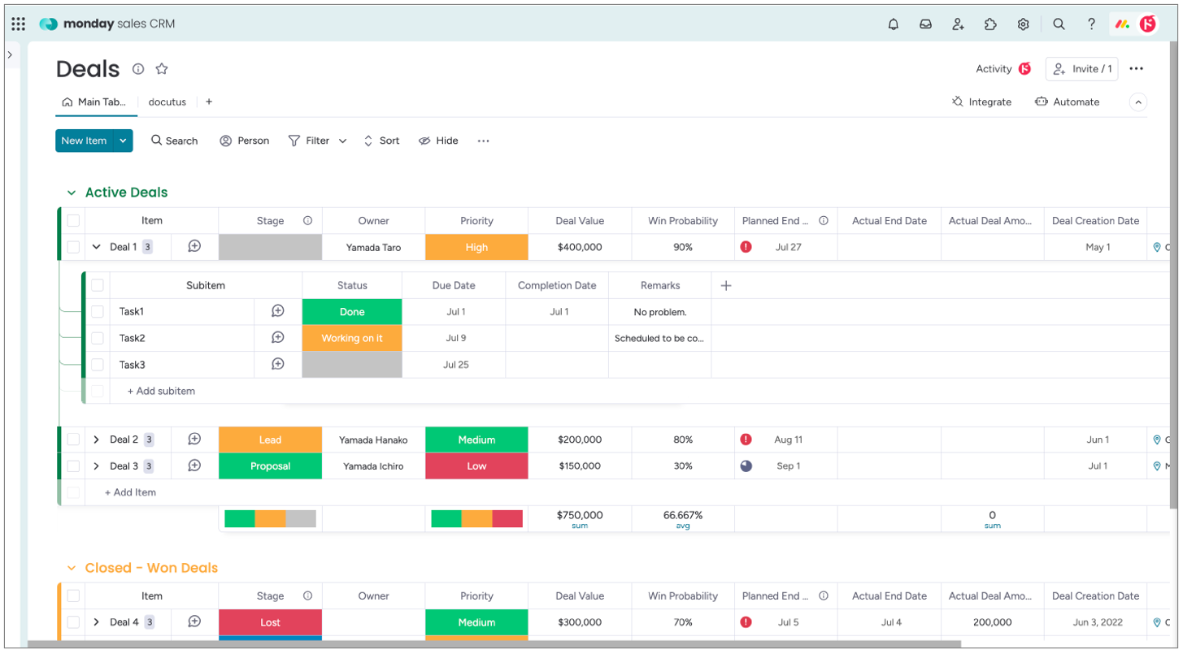Screen dimensions: 1183x654
Task: Click the add column plus icon in subitems
Action: [x=726, y=285]
